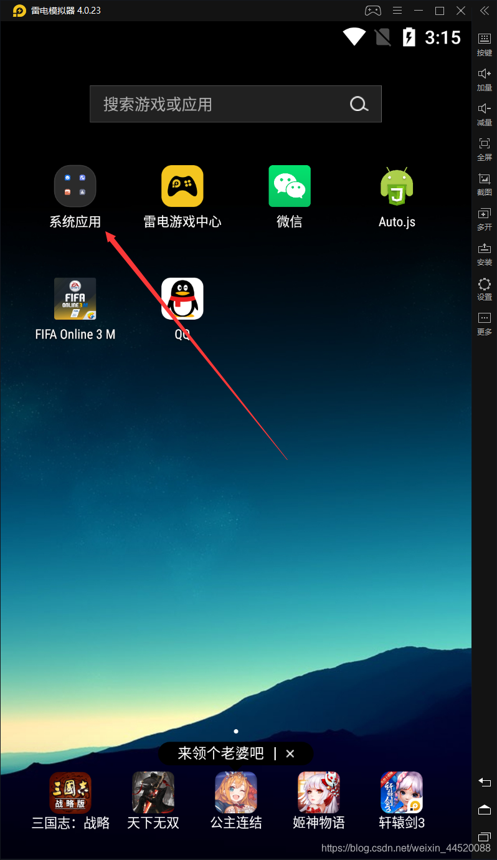
Task: Open the 来领个老婆吧 promotion
Action: pos(221,753)
